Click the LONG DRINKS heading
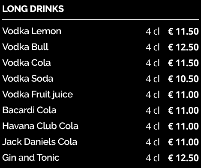 point(33,9)
